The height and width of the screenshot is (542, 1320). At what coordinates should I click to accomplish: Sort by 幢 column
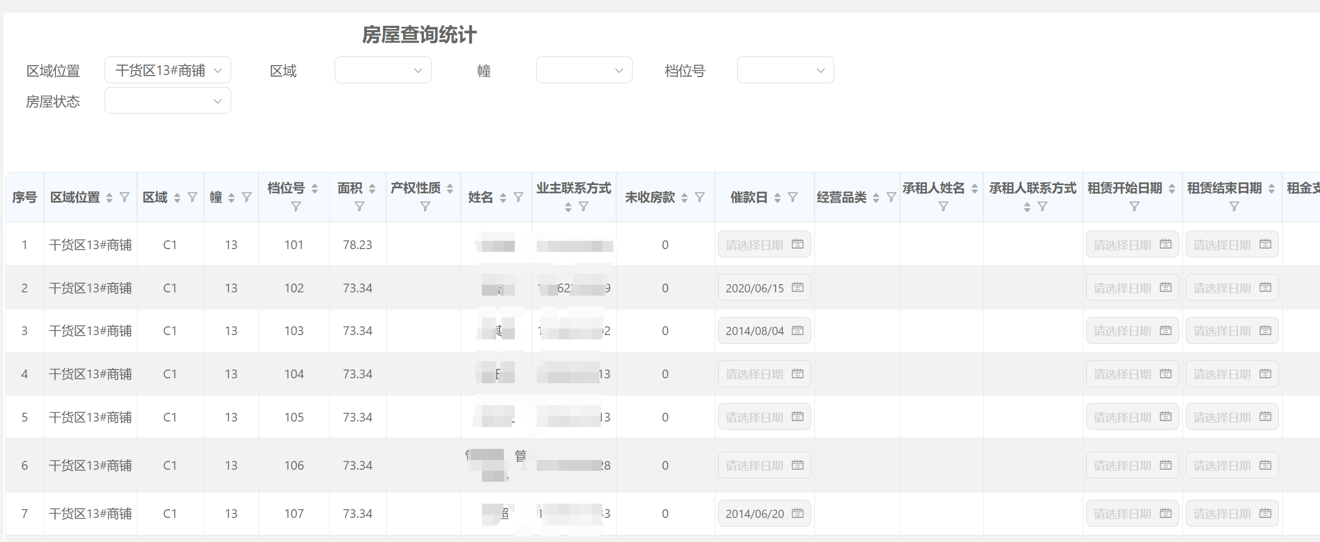click(x=231, y=198)
